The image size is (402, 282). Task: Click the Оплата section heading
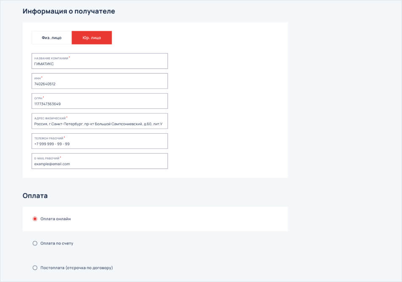pos(35,195)
